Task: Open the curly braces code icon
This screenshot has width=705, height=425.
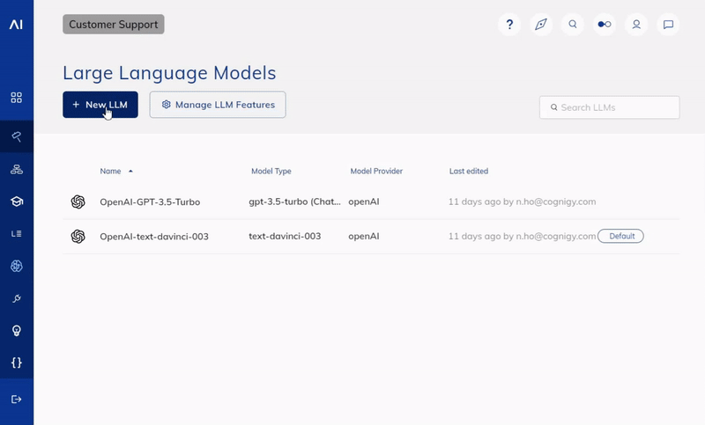Action: pos(17,363)
